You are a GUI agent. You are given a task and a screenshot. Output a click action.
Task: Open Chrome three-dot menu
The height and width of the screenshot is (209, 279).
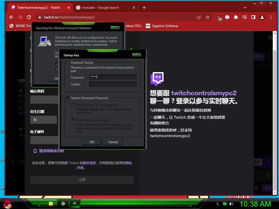pyautogui.click(x=271, y=17)
